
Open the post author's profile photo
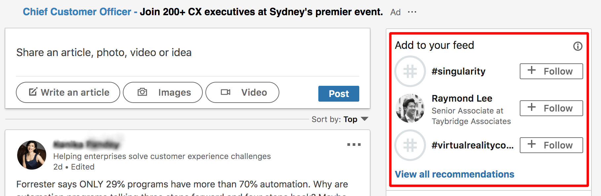32,155
